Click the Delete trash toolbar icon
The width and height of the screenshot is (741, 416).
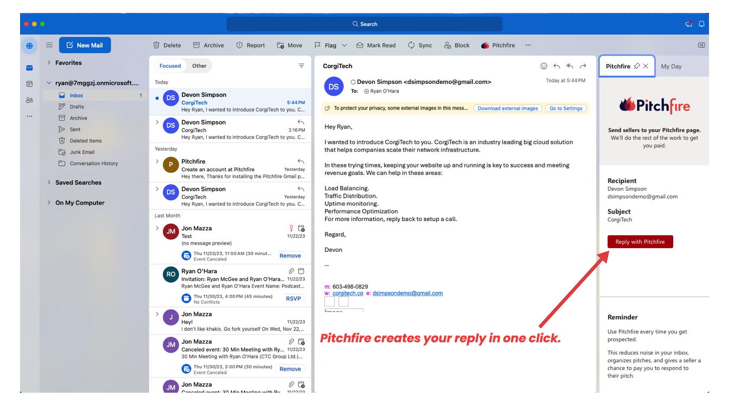(x=156, y=45)
